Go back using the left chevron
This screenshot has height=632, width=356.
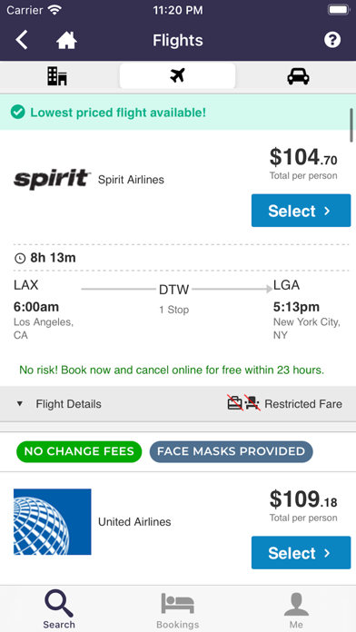tap(22, 40)
